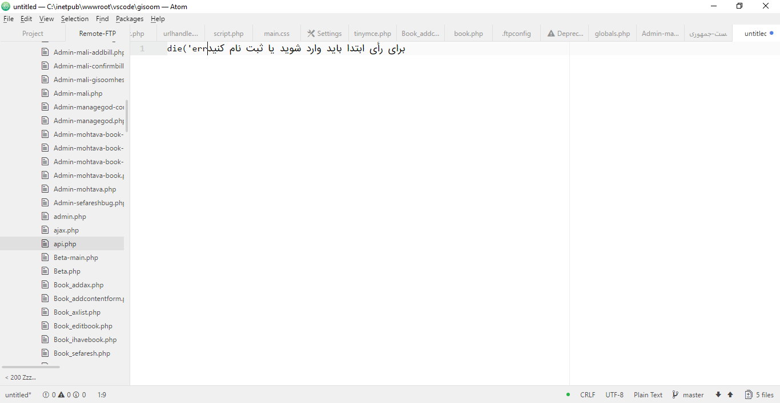Viewport: 780px width, 403px height.
Task: Click the file tree horizontal scrollbar
Action: pyautogui.click(x=31, y=367)
